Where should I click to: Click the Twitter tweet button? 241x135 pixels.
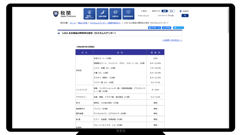(x=178, y=28)
